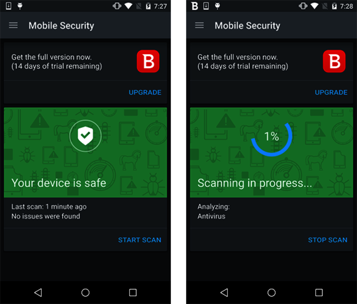This screenshot has height=304, width=357.
Task: Tap 'Last scan: 1 minute ago' text
Action: [49, 207]
